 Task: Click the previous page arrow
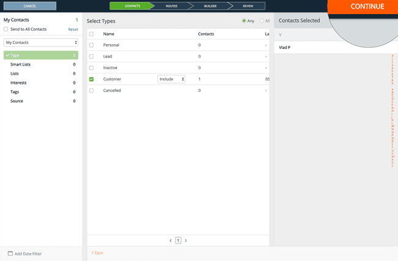click(x=171, y=240)
